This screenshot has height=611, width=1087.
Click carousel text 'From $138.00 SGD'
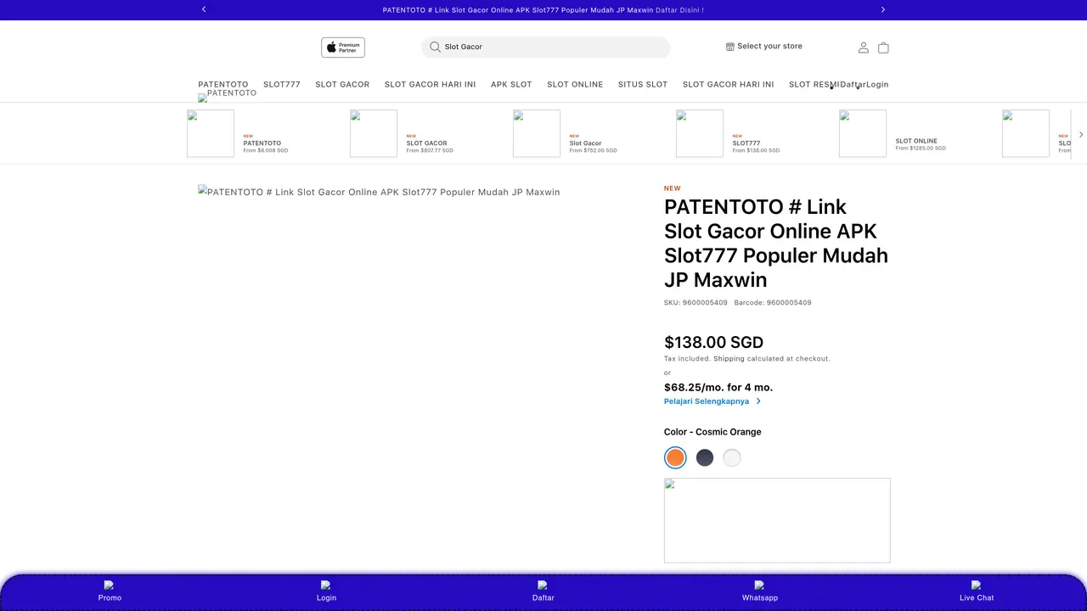(x=756, y=150)
